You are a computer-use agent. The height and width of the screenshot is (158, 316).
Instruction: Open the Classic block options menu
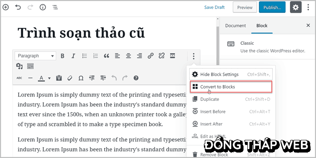point(193,56)
